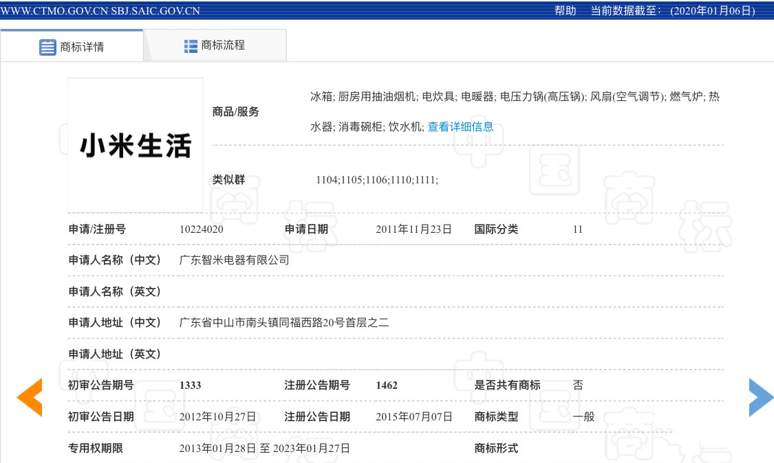774x463 pixels.
Task: Click the 类似群 label
Action: pos(228,179)
